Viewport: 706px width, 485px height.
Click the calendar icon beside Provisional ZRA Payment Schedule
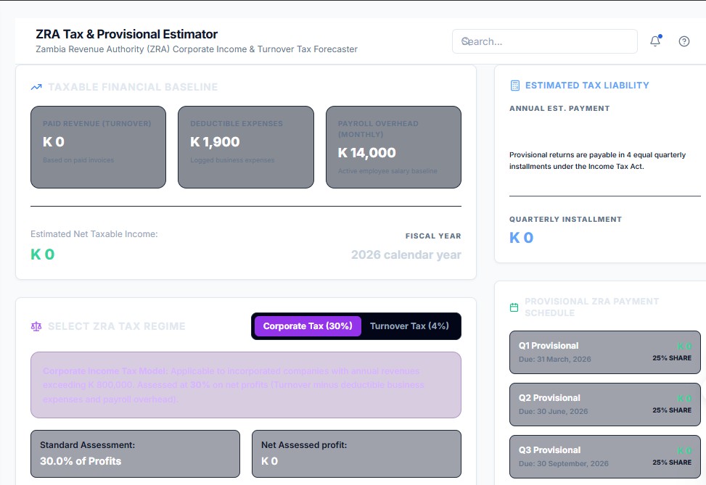(x=514, y=307)
